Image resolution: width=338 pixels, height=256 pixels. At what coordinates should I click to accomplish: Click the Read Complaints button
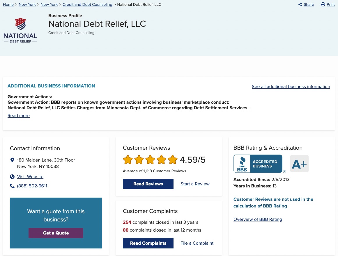pyautogui.click(x=148, y=243)
